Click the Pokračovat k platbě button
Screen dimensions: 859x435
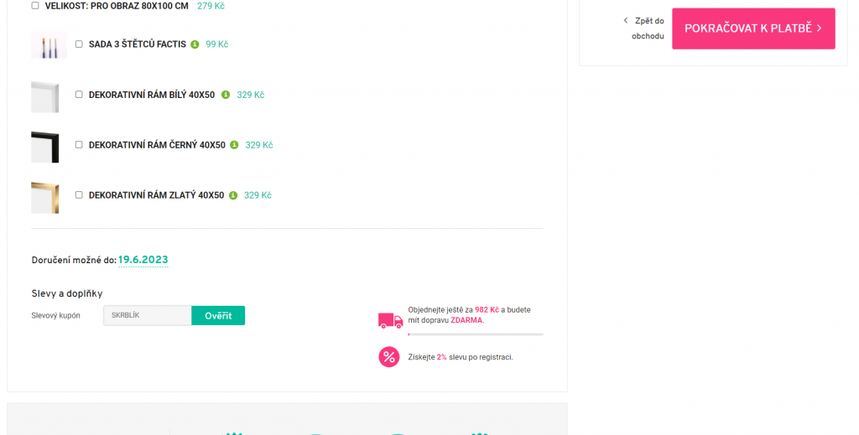coord(753,28)
